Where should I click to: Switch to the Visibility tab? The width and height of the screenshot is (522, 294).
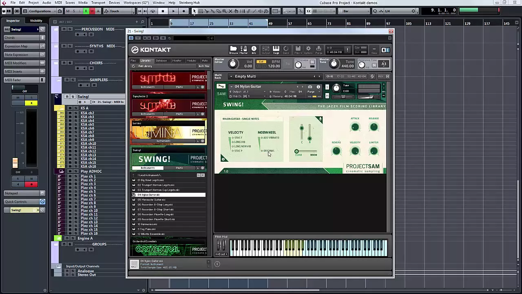(36, 21)
